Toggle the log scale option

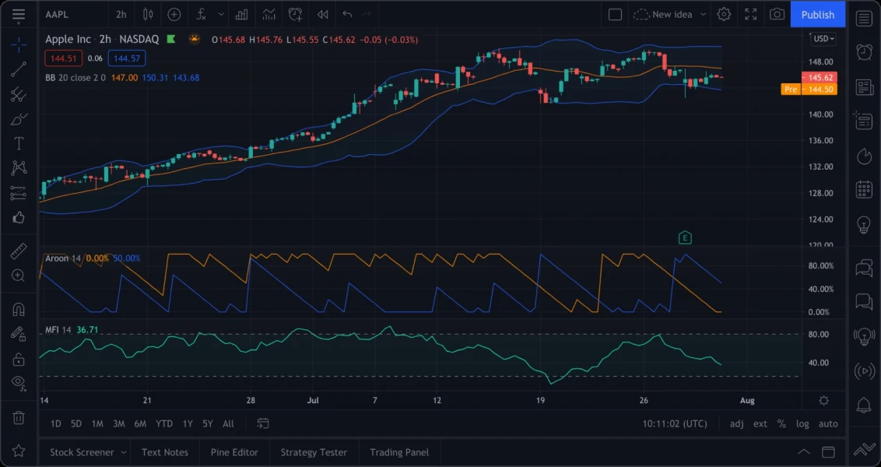(x=802, y=423)
